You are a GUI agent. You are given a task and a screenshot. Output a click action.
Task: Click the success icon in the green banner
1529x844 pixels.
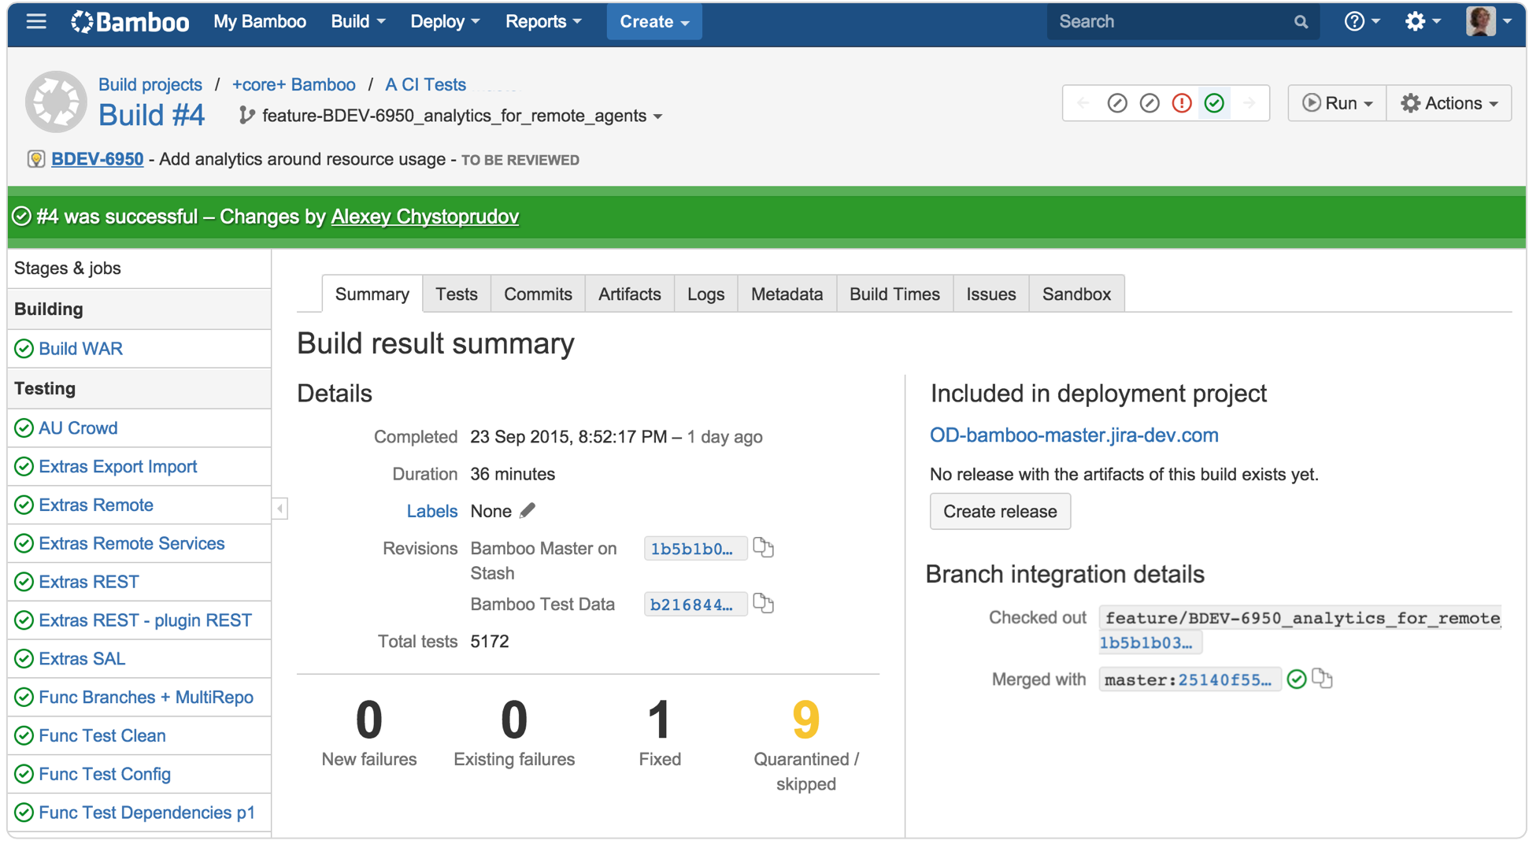(x=22, y=217)
